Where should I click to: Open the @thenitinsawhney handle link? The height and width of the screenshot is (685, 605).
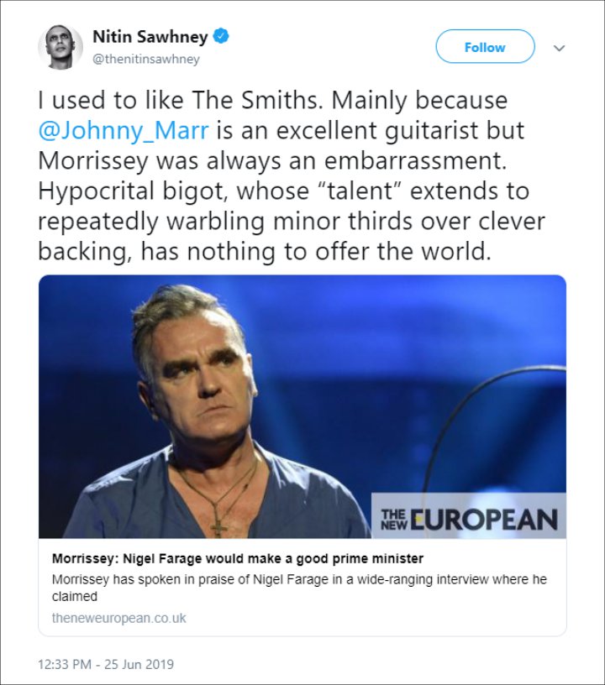(x=146, y=59)
